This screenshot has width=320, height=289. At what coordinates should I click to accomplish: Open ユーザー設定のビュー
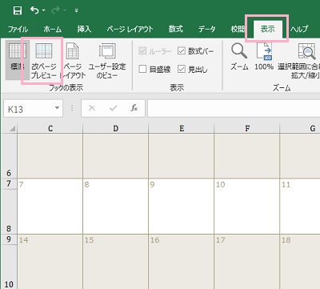(x=107, y=61)
